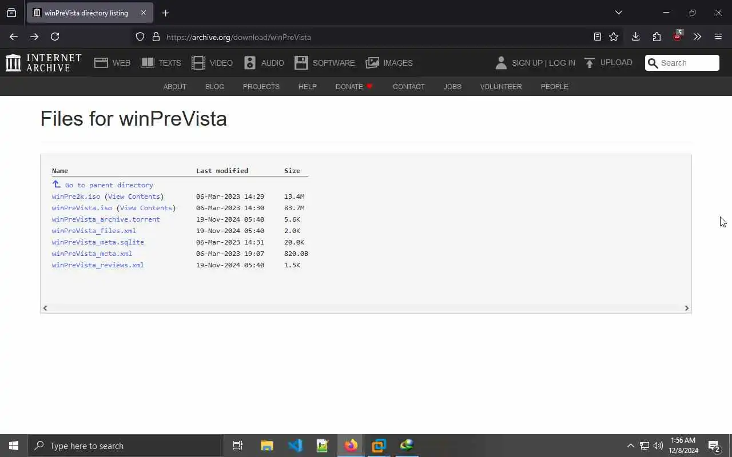
Task: Click listing scrollbar left arrow
Action: pos(45,308)
